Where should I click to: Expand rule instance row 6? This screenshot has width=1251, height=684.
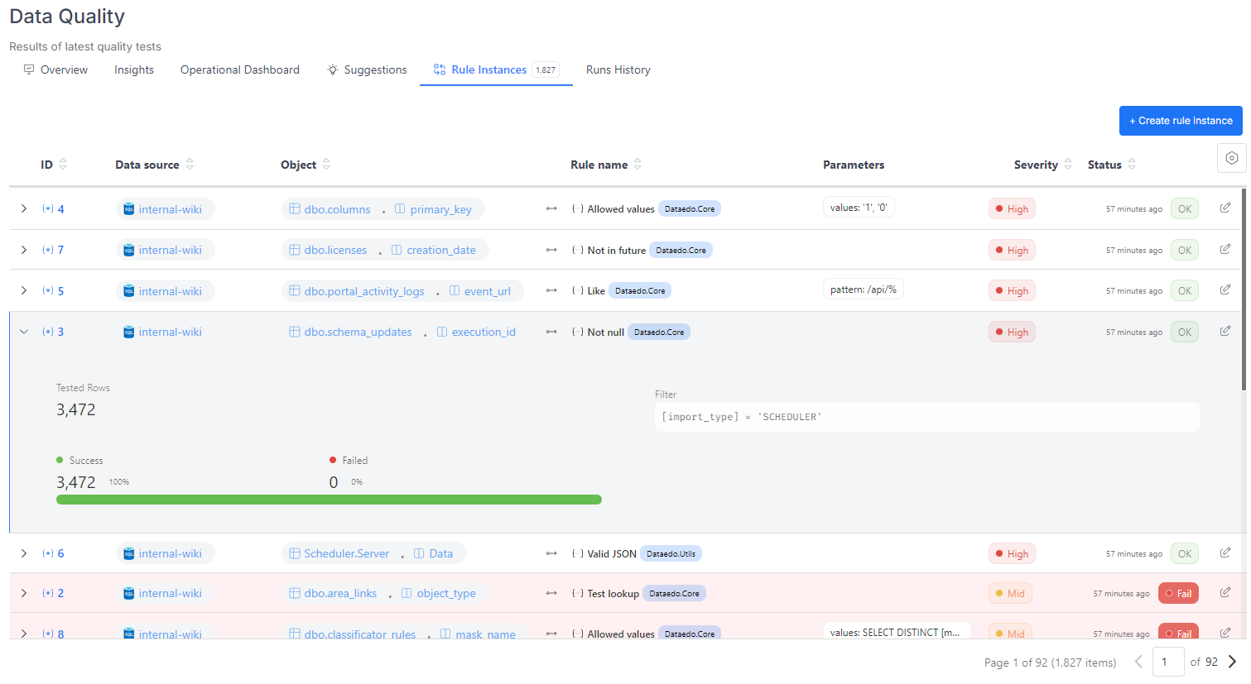point(24,553)
